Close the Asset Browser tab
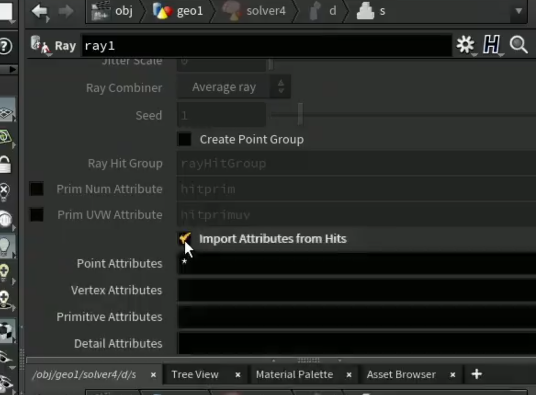This screenshot has width=536, height=395. coord(452,375)
